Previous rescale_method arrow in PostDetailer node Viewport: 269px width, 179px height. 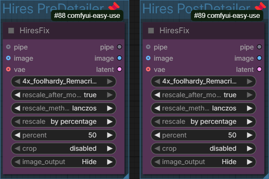(157, 108)
